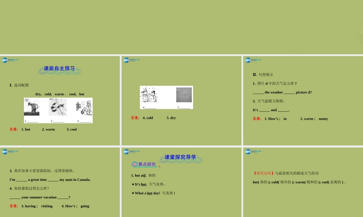Click the gray dry land picture

[x=184, y=95]
